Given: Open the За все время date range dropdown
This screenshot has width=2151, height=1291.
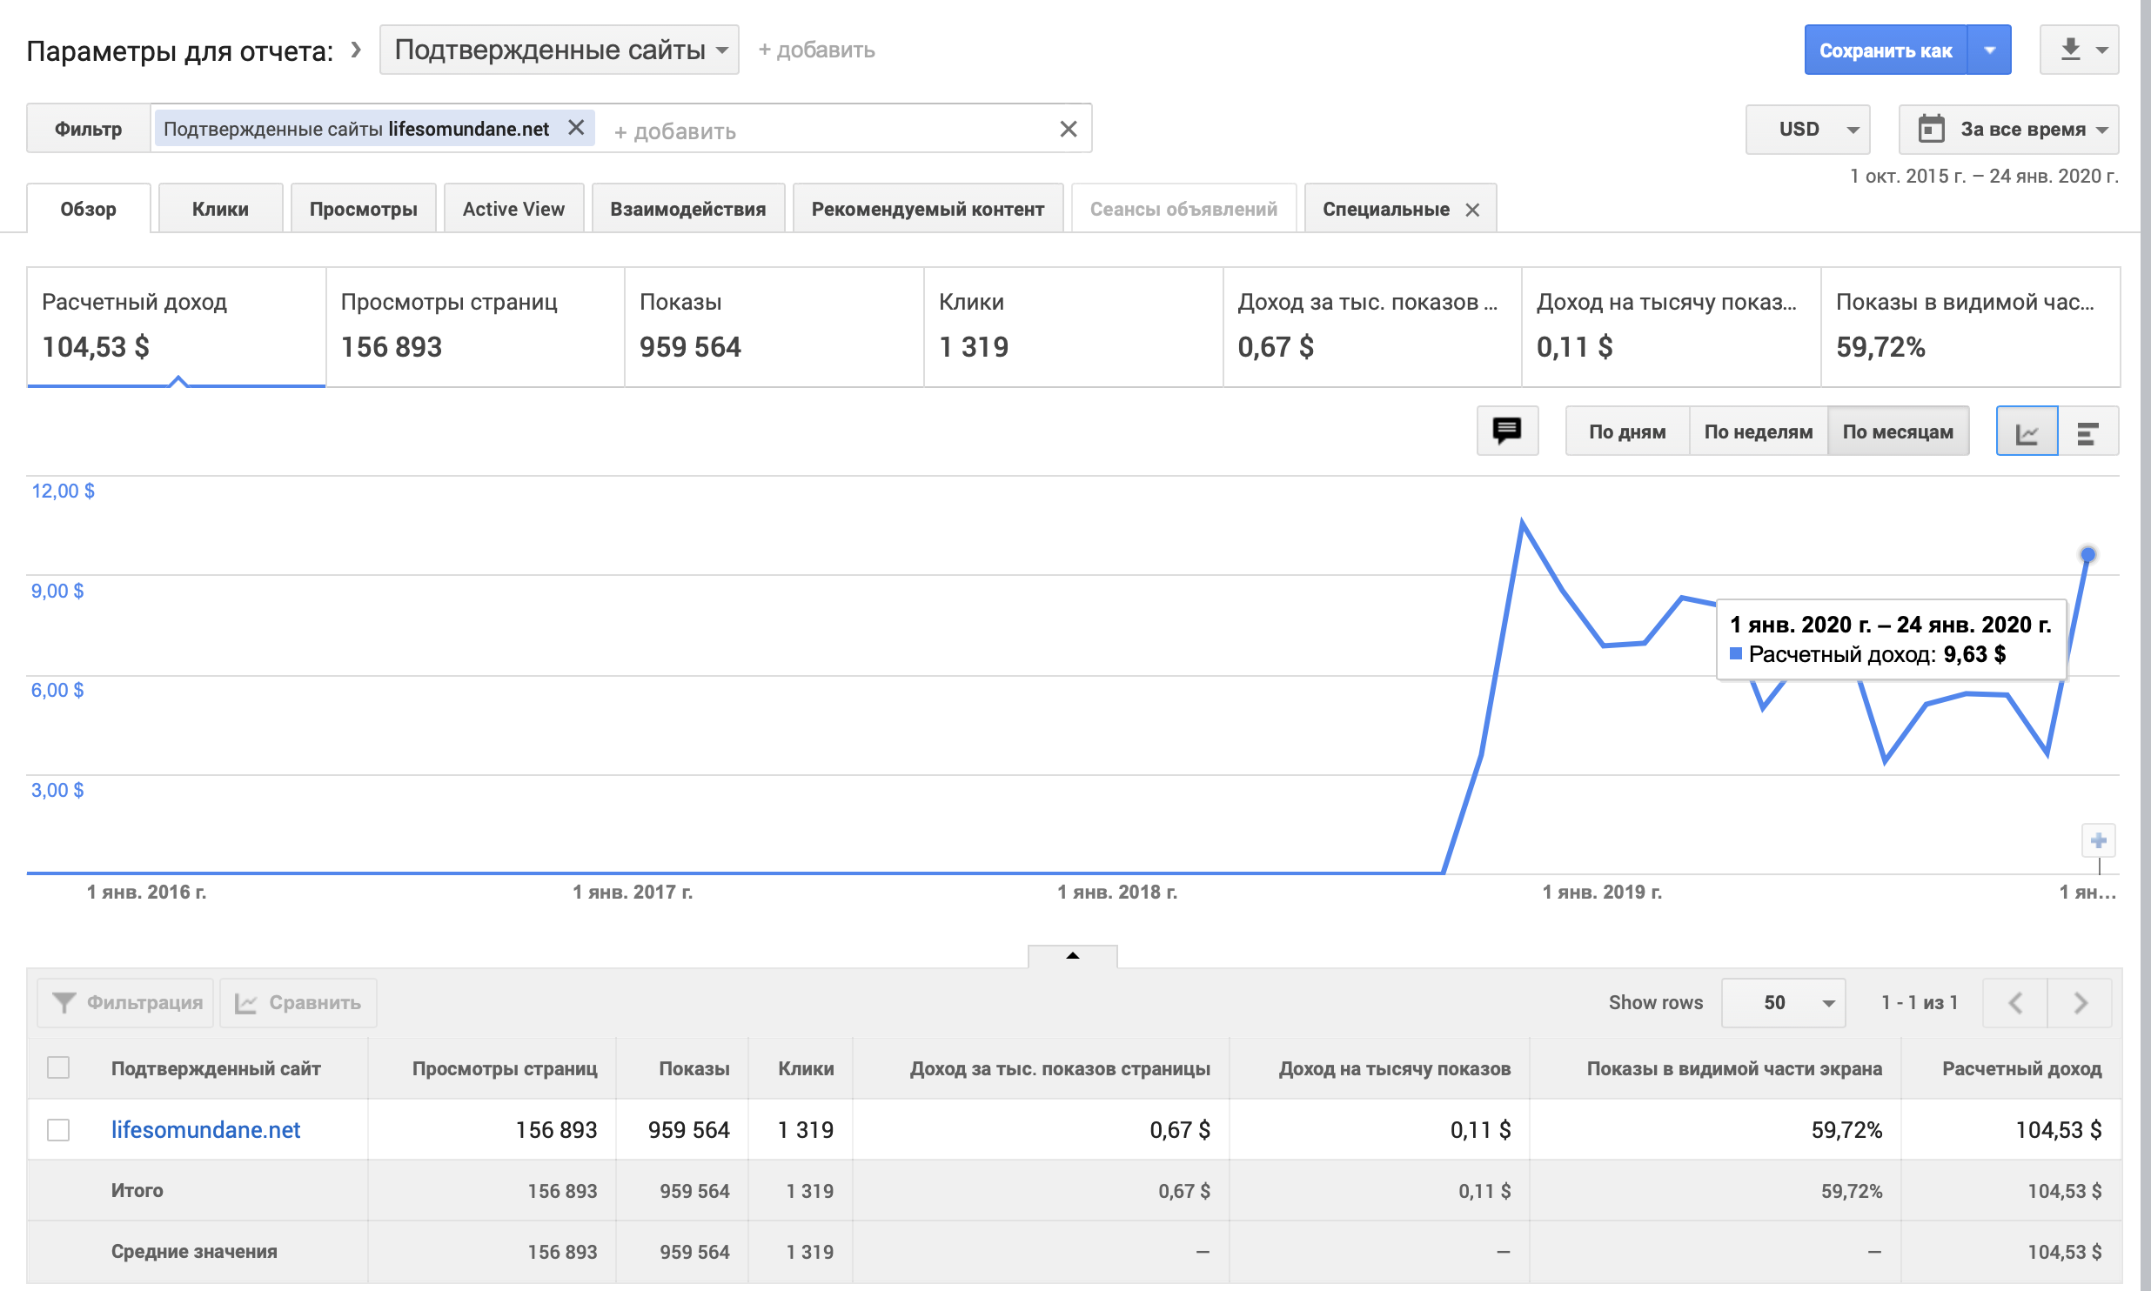Looking at the screenshot, I should (x=2007, y=129).
